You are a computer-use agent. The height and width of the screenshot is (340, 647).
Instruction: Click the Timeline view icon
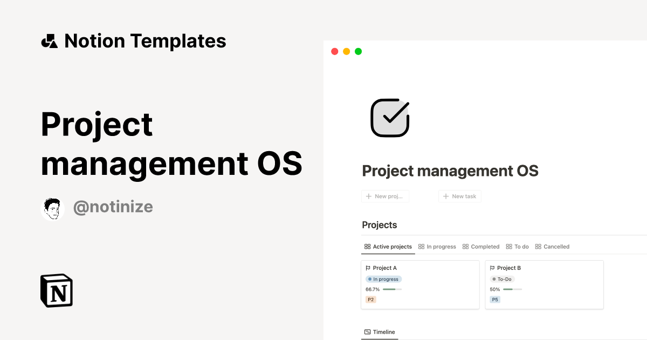click(367, 332)
